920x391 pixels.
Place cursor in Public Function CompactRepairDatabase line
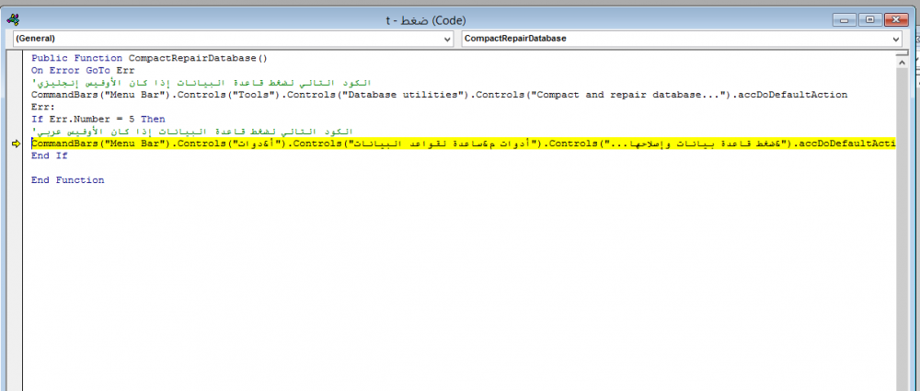click(x=148, y=57)
